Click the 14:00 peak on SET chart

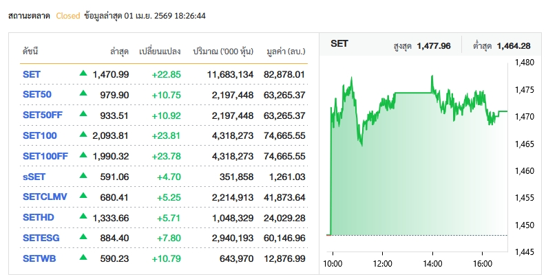(x=432, y=76)
